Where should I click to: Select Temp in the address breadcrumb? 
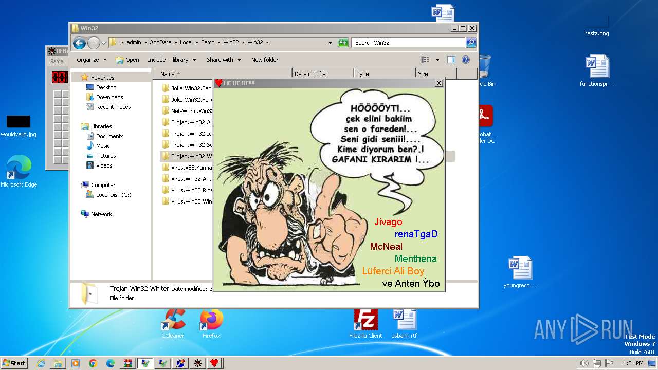(208, 43)
